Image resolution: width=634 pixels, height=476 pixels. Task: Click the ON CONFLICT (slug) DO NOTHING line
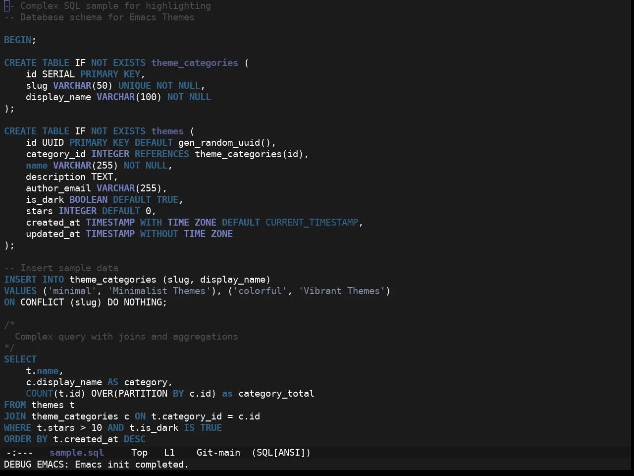[86, 302]
